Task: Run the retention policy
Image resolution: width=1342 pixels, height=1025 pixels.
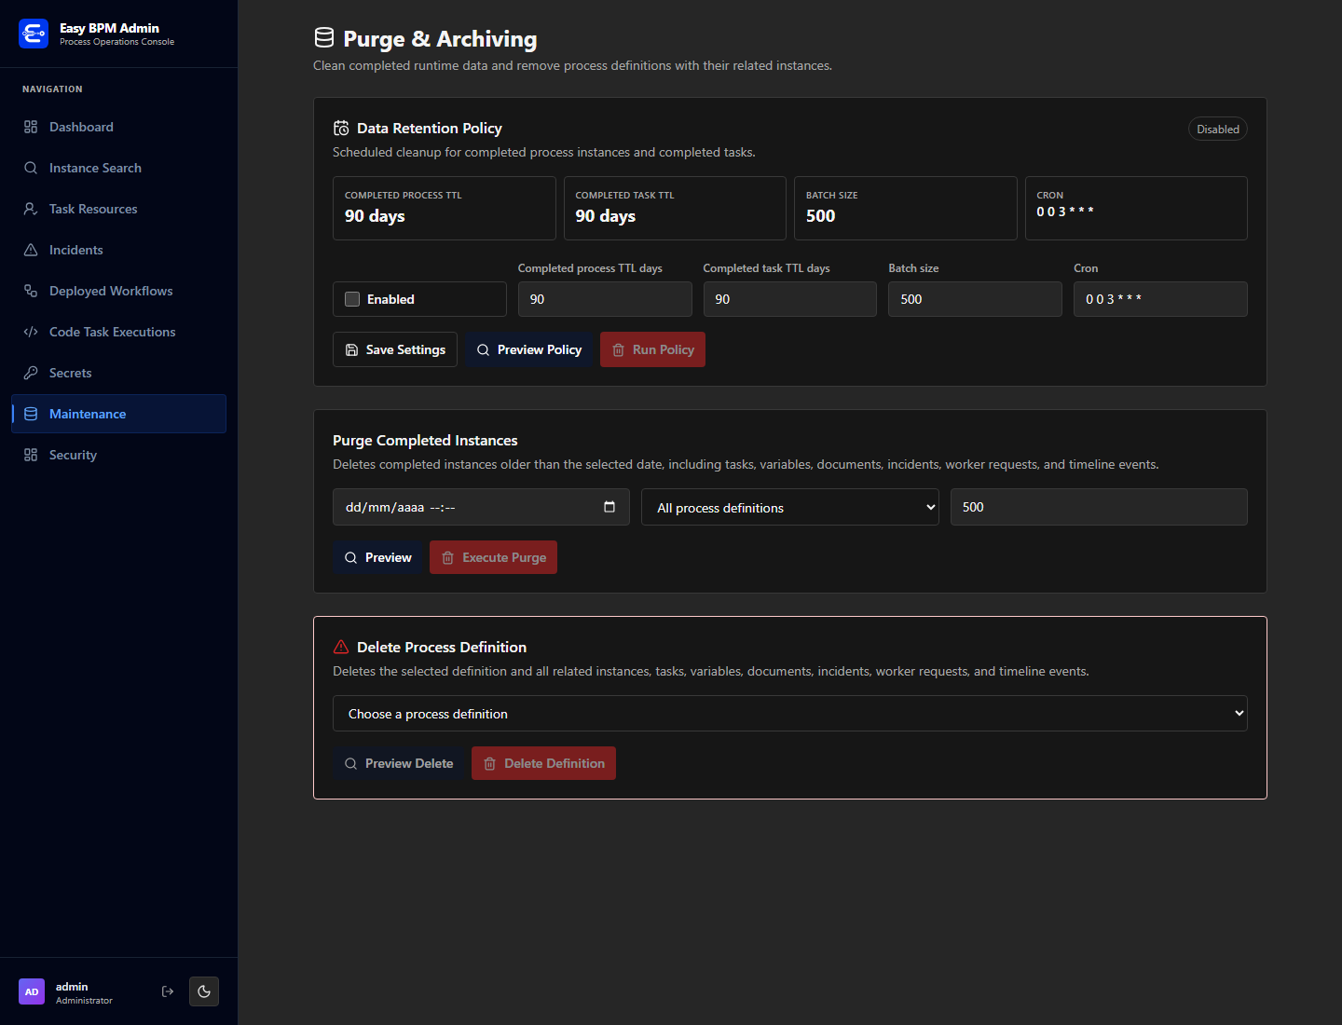Action: click(x=652, y=349)
